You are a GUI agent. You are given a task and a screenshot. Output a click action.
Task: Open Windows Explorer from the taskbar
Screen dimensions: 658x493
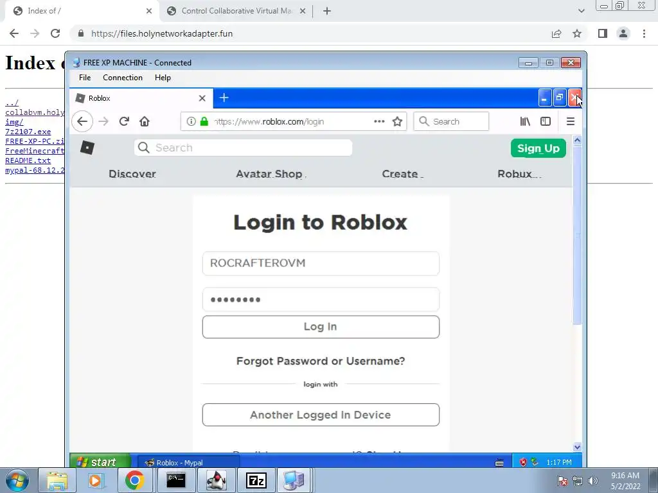(57, 480)
